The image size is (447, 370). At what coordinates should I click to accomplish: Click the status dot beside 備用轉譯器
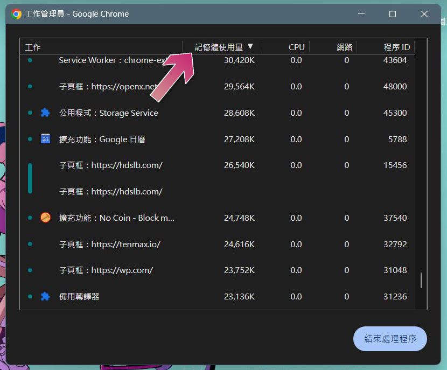(x=31, y=296)
